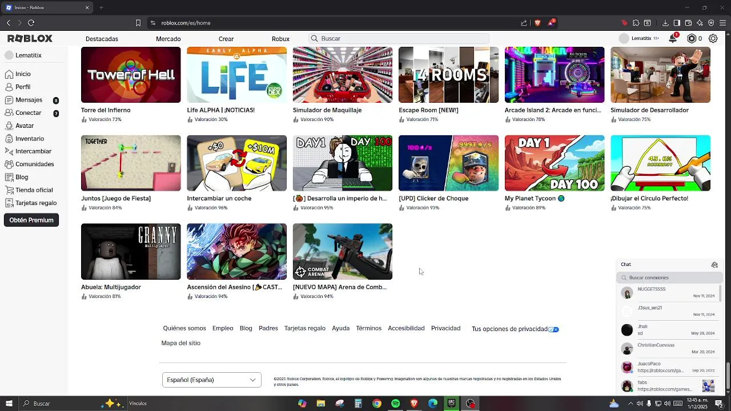The height and width of the screenshot is (411, 731).
Task: Open browser main menu hamburger
Action: click(722, 23)
